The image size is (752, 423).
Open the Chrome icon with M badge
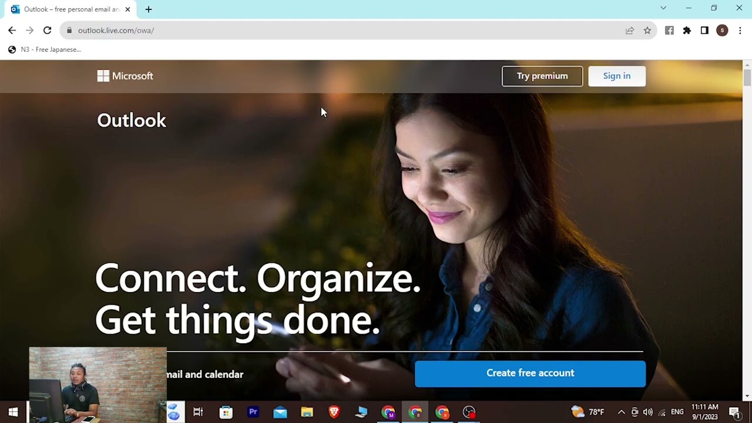pos(388,412)
